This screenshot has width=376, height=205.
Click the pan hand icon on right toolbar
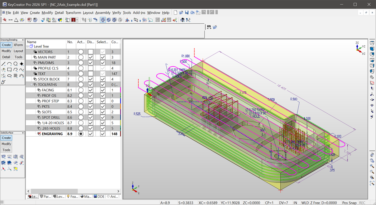(x=372, y=160)
